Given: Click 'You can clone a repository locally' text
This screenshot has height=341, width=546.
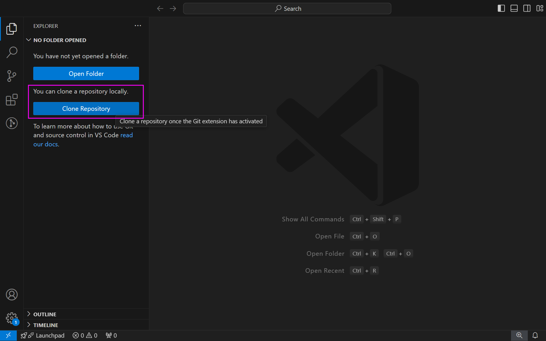Looking at the screenshot, I should 81,92.
